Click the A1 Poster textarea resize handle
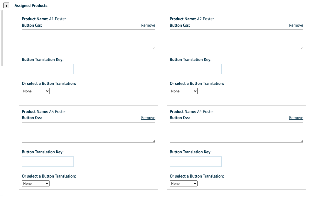The image size is (316, 199). [154, 49]
